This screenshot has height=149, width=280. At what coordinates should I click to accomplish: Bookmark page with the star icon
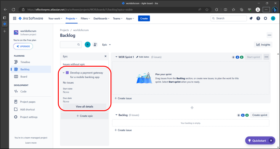[207, 10]
